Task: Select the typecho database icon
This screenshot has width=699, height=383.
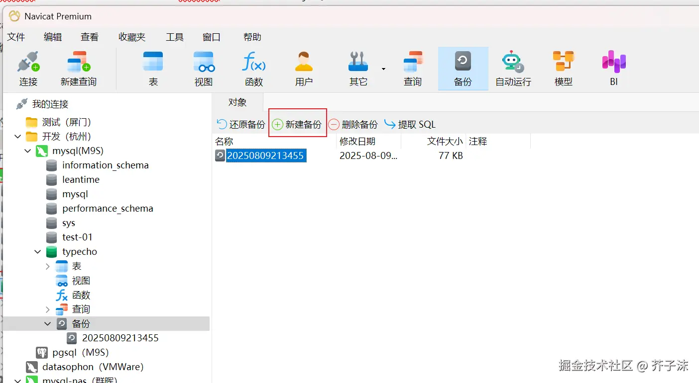Action: click(x=52, y=252)
